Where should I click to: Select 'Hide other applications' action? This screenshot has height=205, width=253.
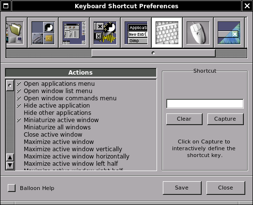(x=86, y=113)
